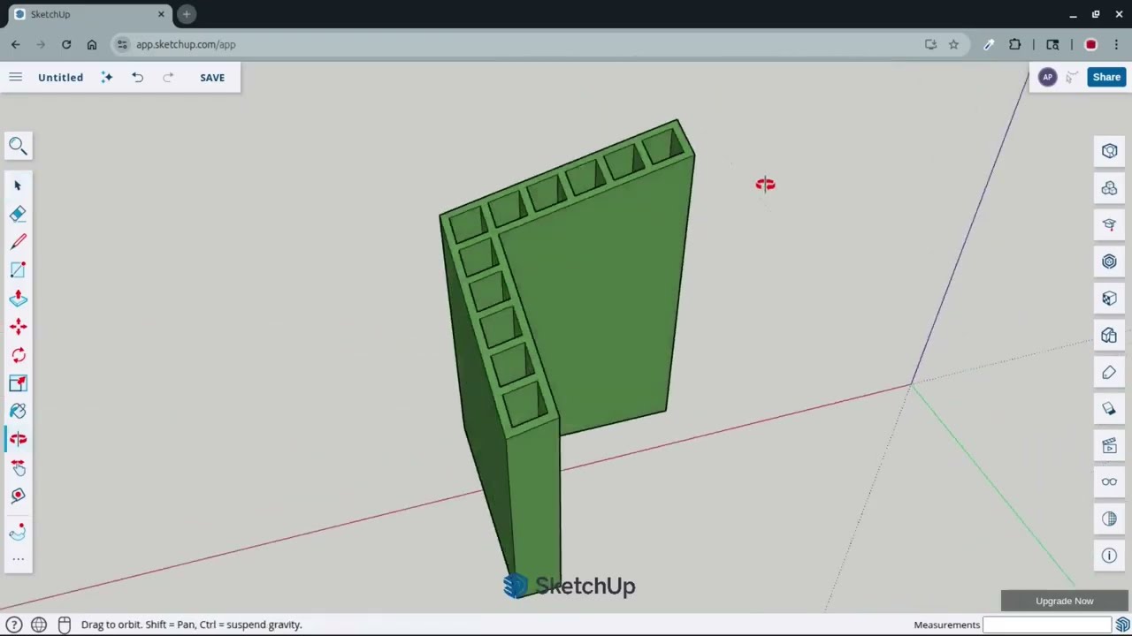
Task: Click Upgrade Now
Action: tap(1065, 601)
